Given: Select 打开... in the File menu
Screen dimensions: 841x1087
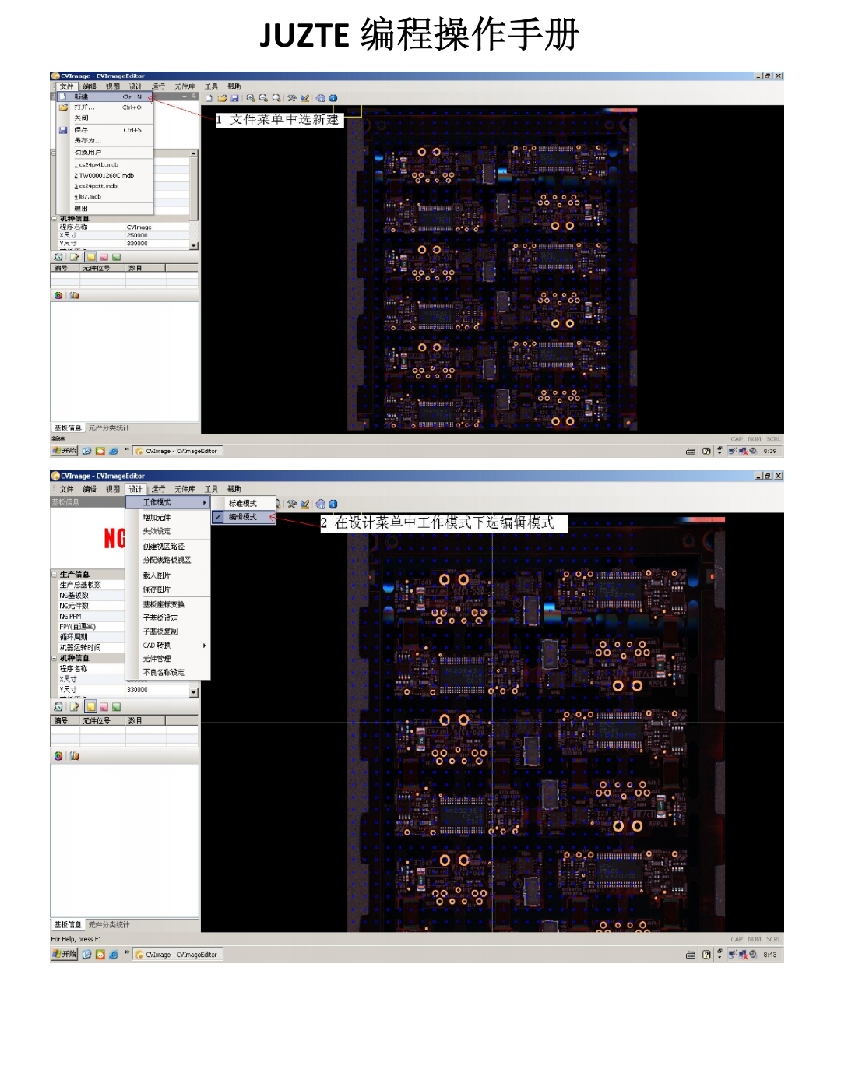Looking at the screenshot, I should [104, 107].
